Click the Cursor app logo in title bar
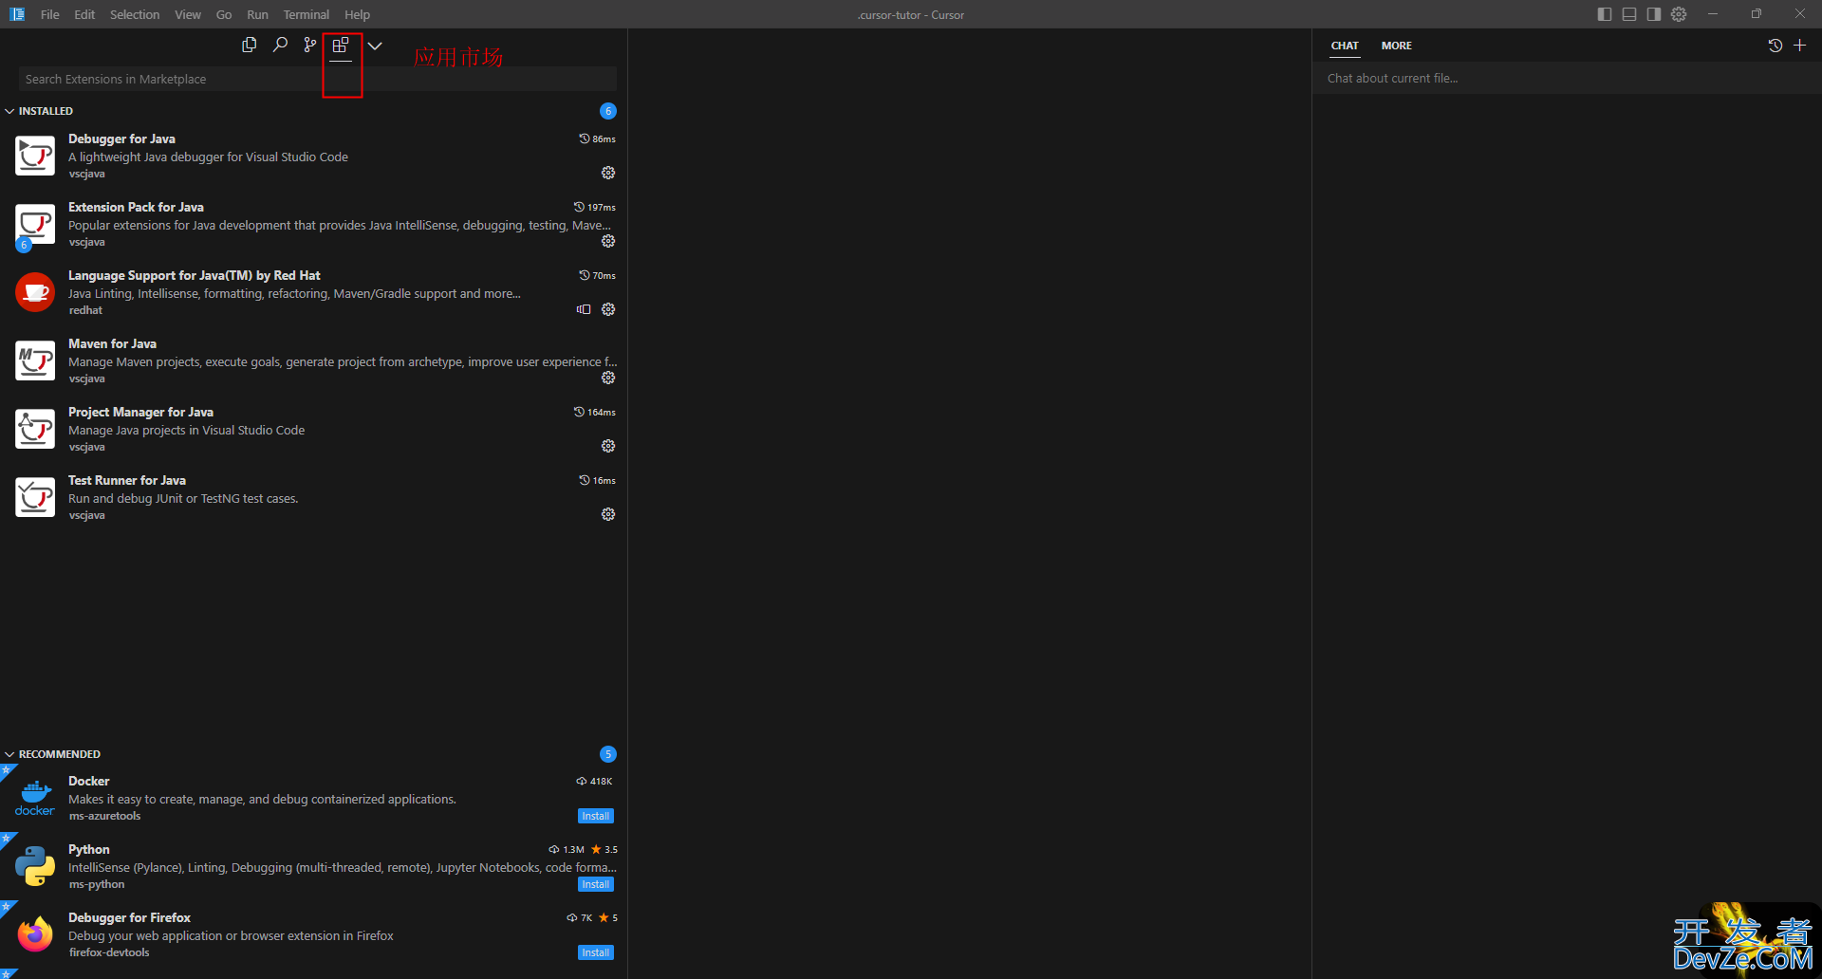This screenshot has height=979, width=1822. click(x=17, y=14)
